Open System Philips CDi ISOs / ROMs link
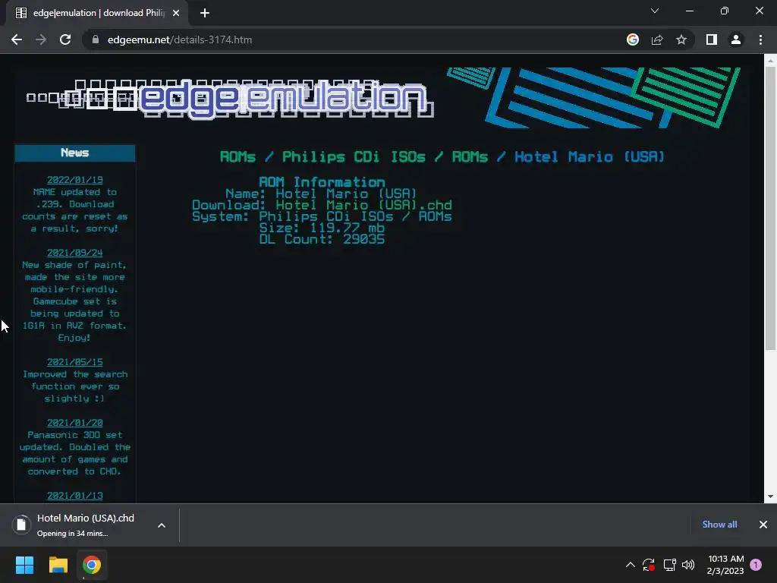 (355, 216)
